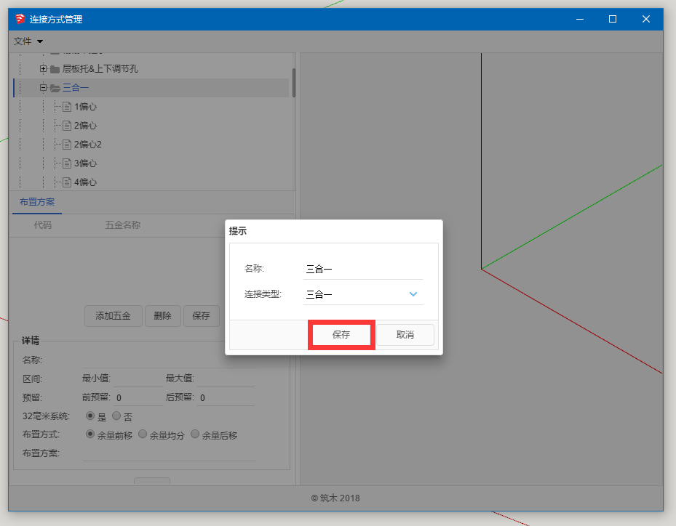Screen dimensions: 676x526
Task: Click the 3偏心 document icon
Action: (67, 163)
